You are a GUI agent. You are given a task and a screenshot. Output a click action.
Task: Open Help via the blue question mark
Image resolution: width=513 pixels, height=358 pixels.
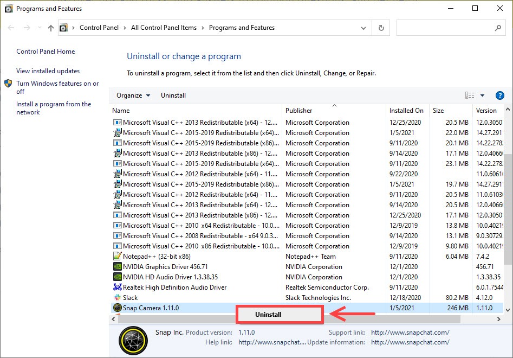point(499,95)
